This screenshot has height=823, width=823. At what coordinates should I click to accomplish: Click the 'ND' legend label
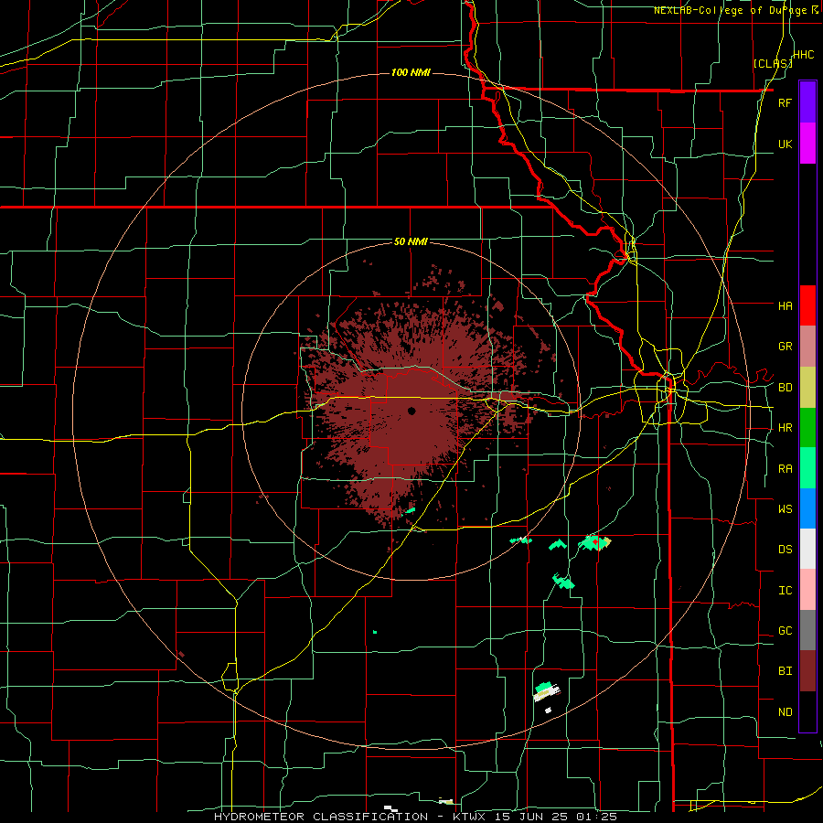(x=785, y=712)
